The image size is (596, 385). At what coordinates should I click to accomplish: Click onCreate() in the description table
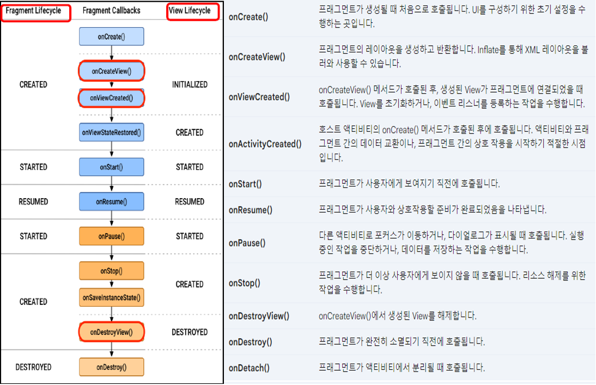248,17
